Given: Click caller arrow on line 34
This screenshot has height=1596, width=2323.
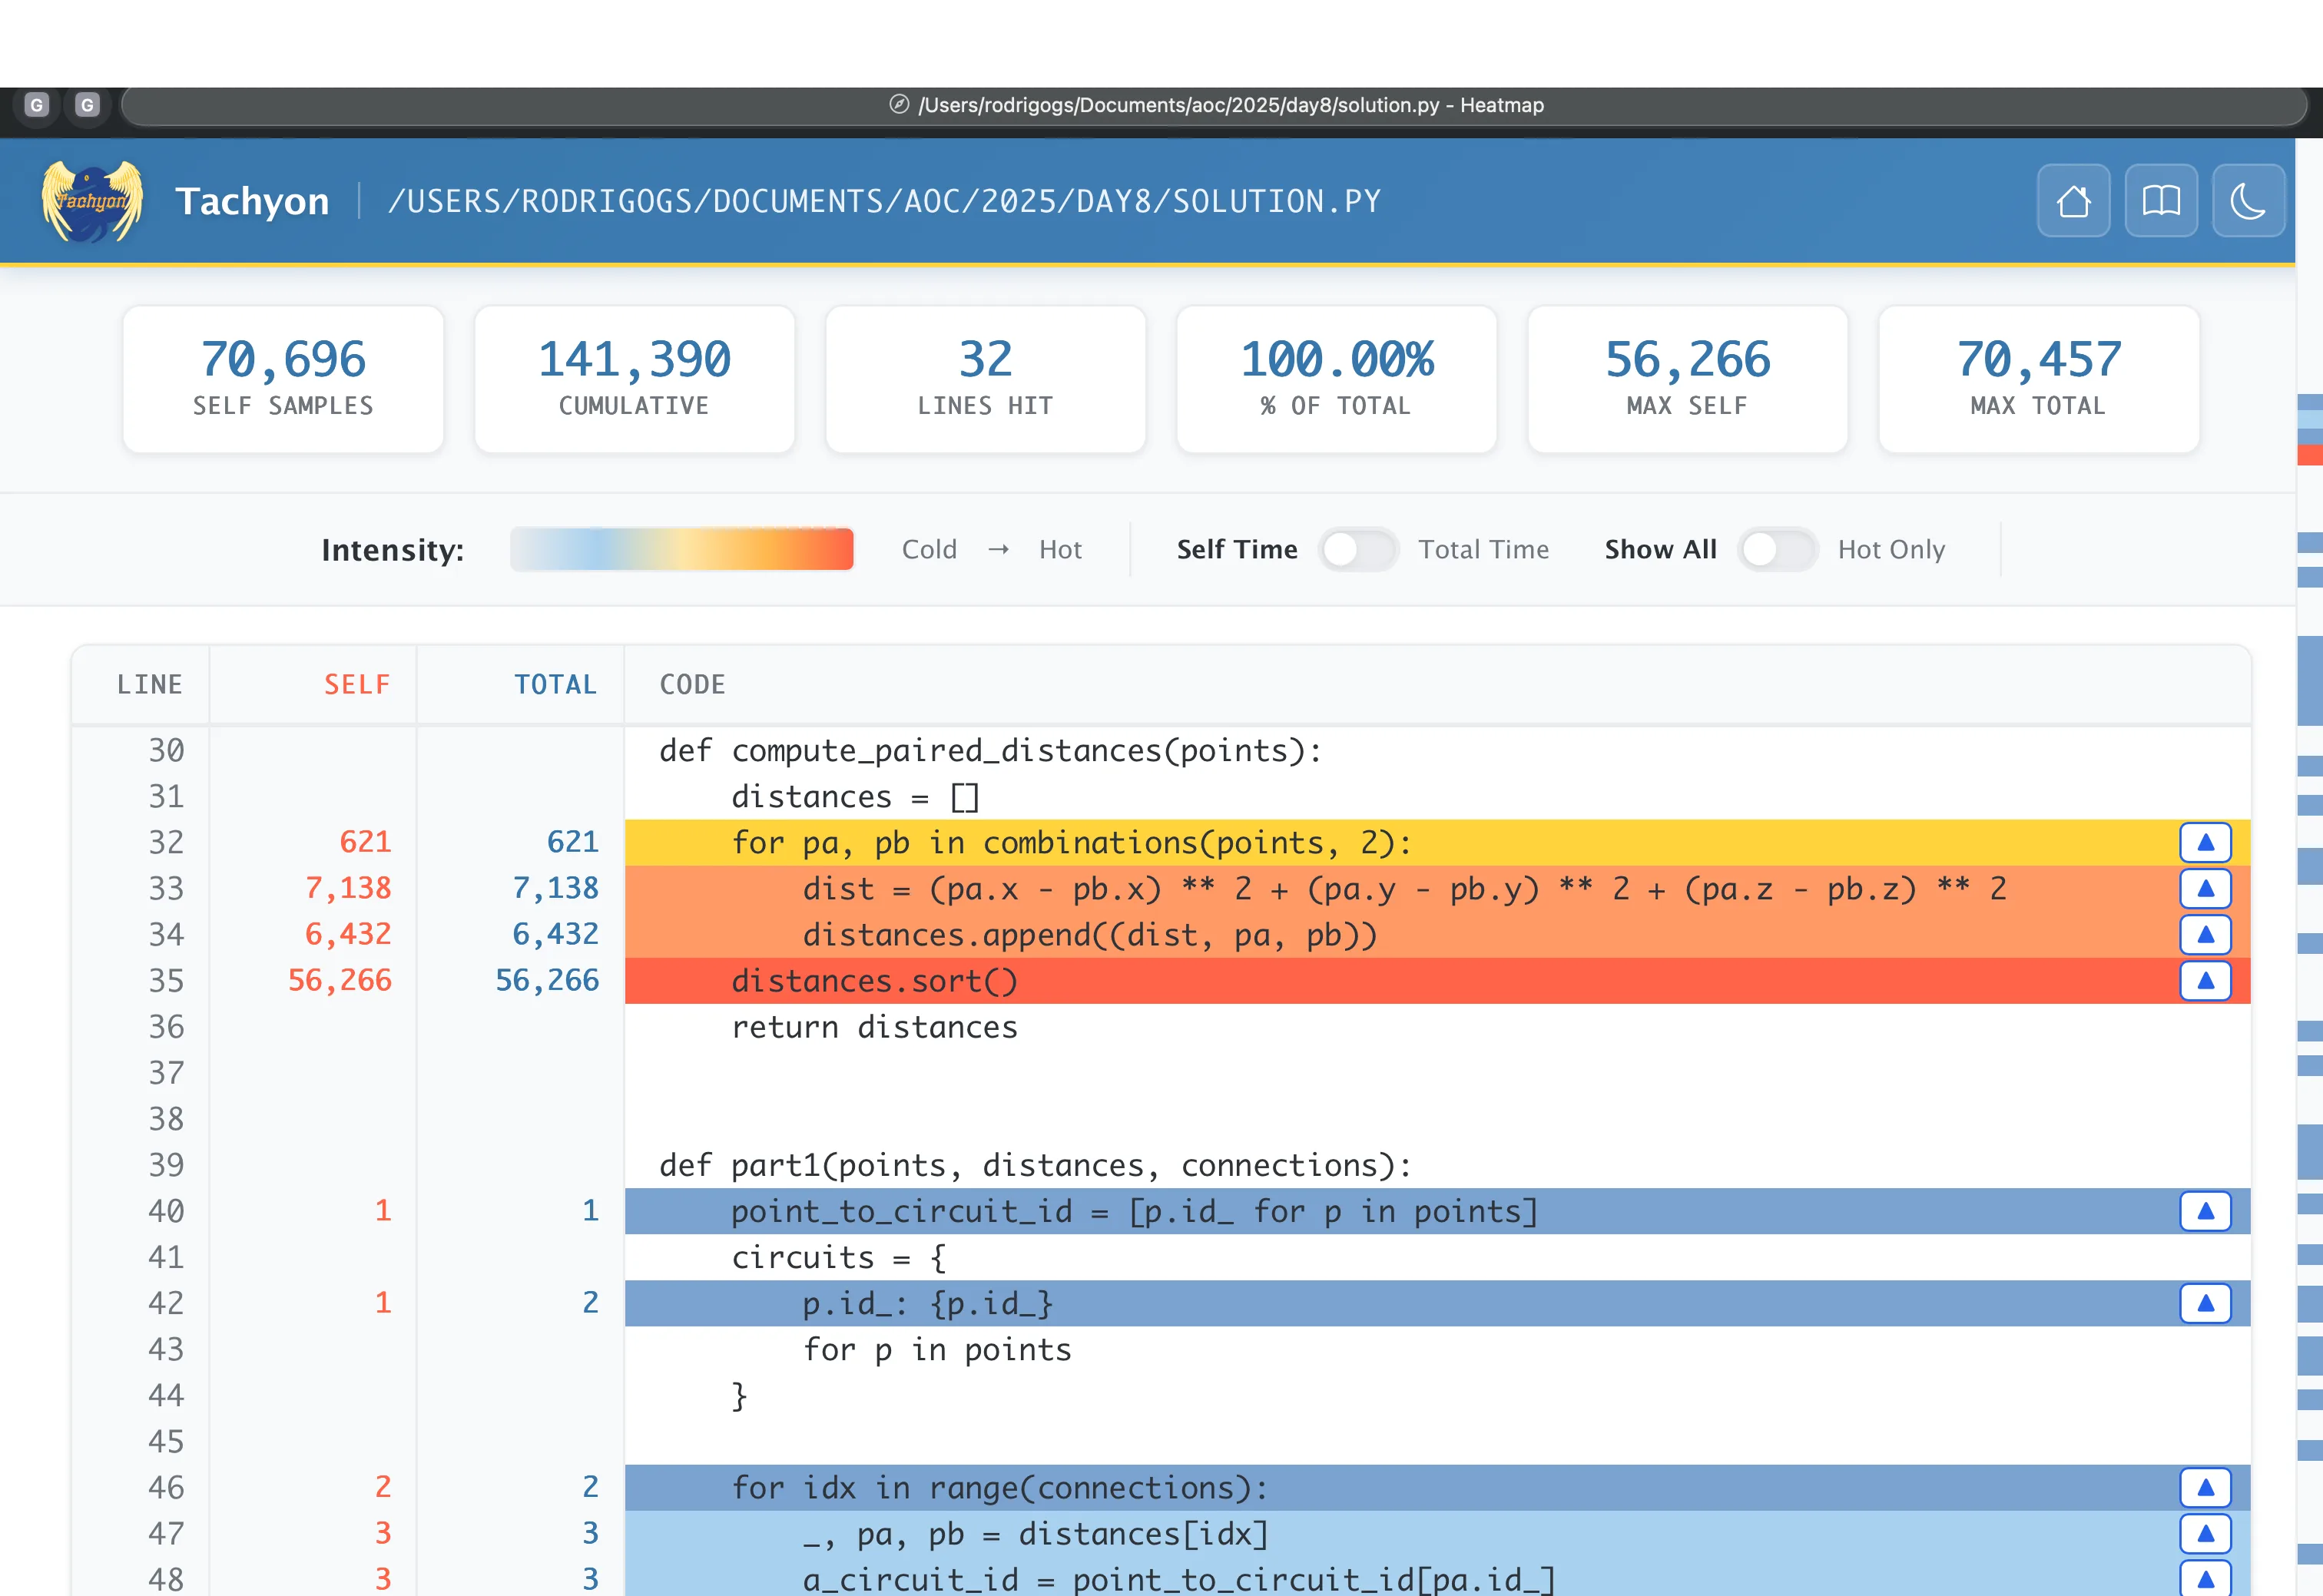Looking at the screenshot, I should pyautogui.click(x=2204, y=935).
